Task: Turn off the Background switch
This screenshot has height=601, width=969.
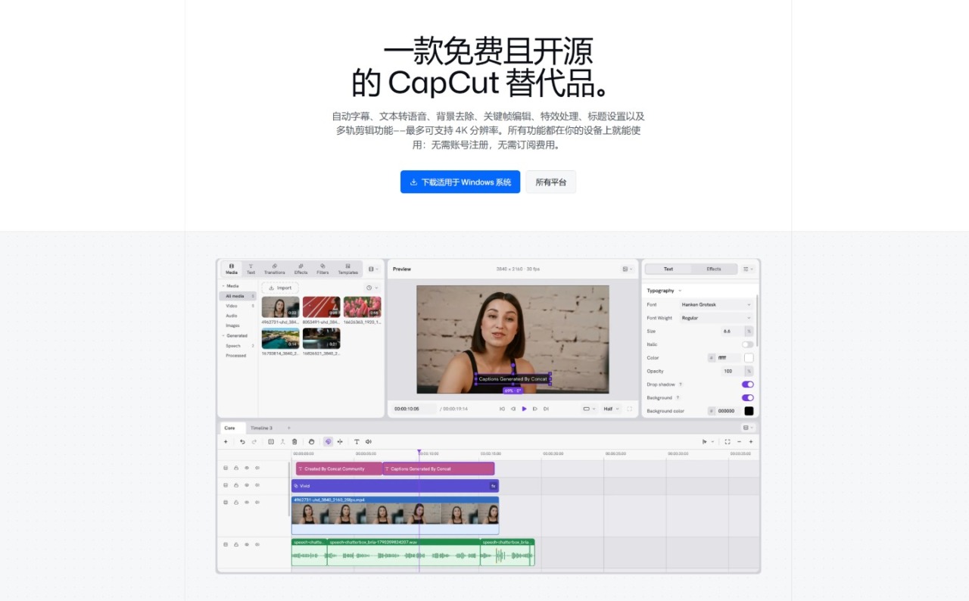Action: pyautogui.click(x=748, y=397)
